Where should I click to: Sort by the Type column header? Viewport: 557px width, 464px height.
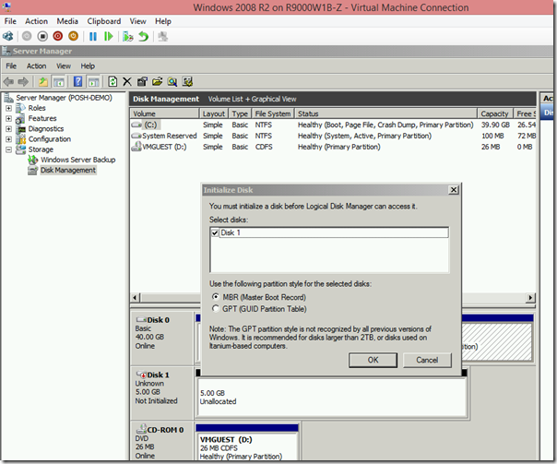[240, 113]
